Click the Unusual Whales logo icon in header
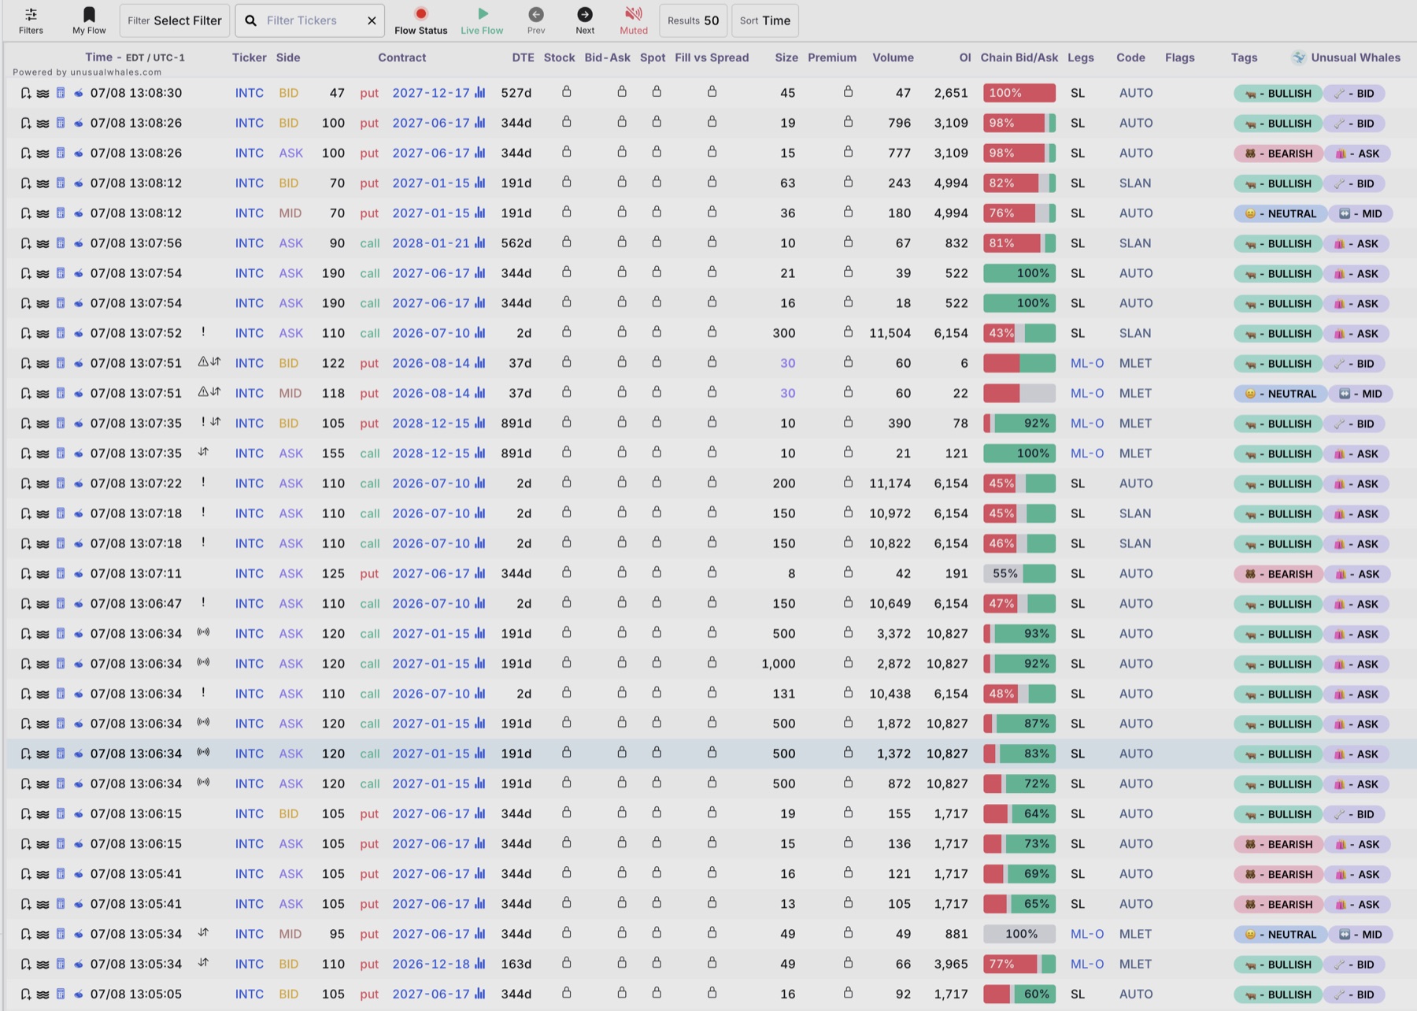This screenshot has width=1417, height=1011. tap(1299, 57)
